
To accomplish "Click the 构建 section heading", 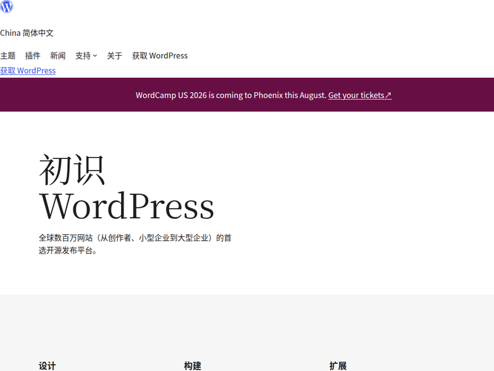I will click(x=193, y=365).
